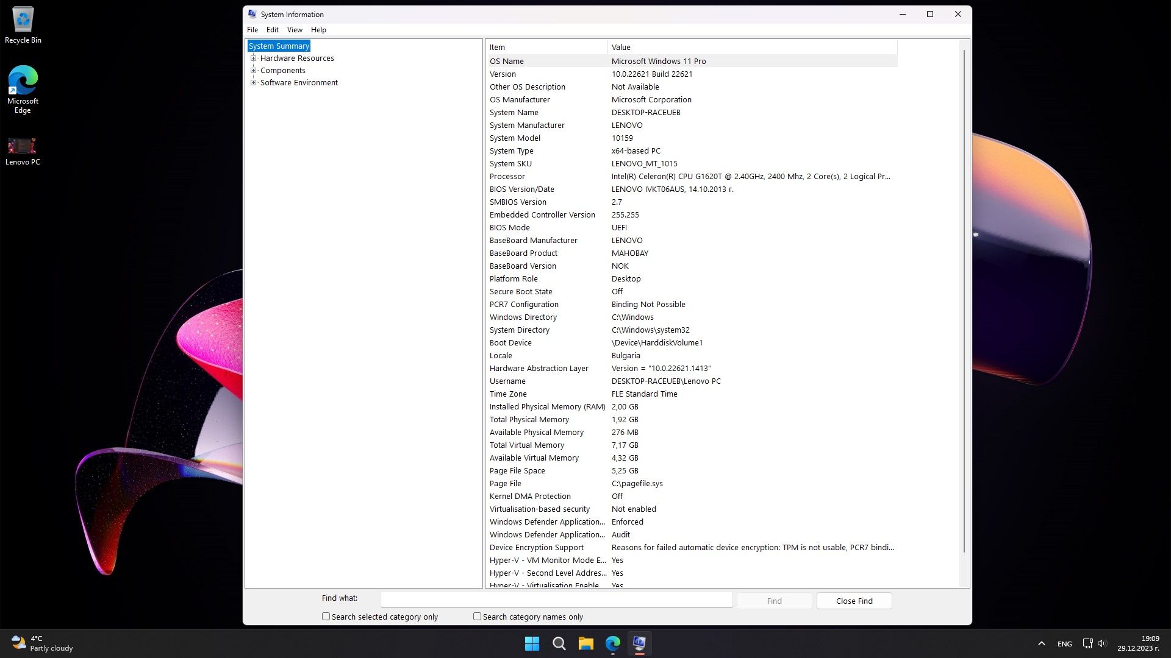Select the Page File Space row
The image size is (1171, 658).
[x=692, y=471]
